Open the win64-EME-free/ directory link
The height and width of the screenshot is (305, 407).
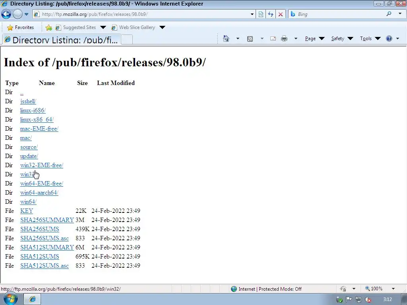pyautogui.click(x=41, y=183)
